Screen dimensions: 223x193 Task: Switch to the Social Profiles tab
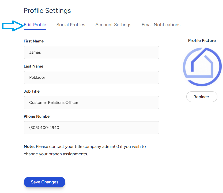(x=71, y=25)
